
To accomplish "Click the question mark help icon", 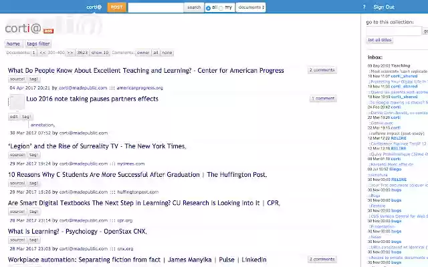I will pyautogui.click(x=364, y=7).
